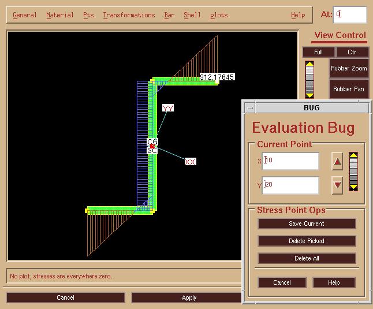Open the BUG window menu button

tap(249, 107)
